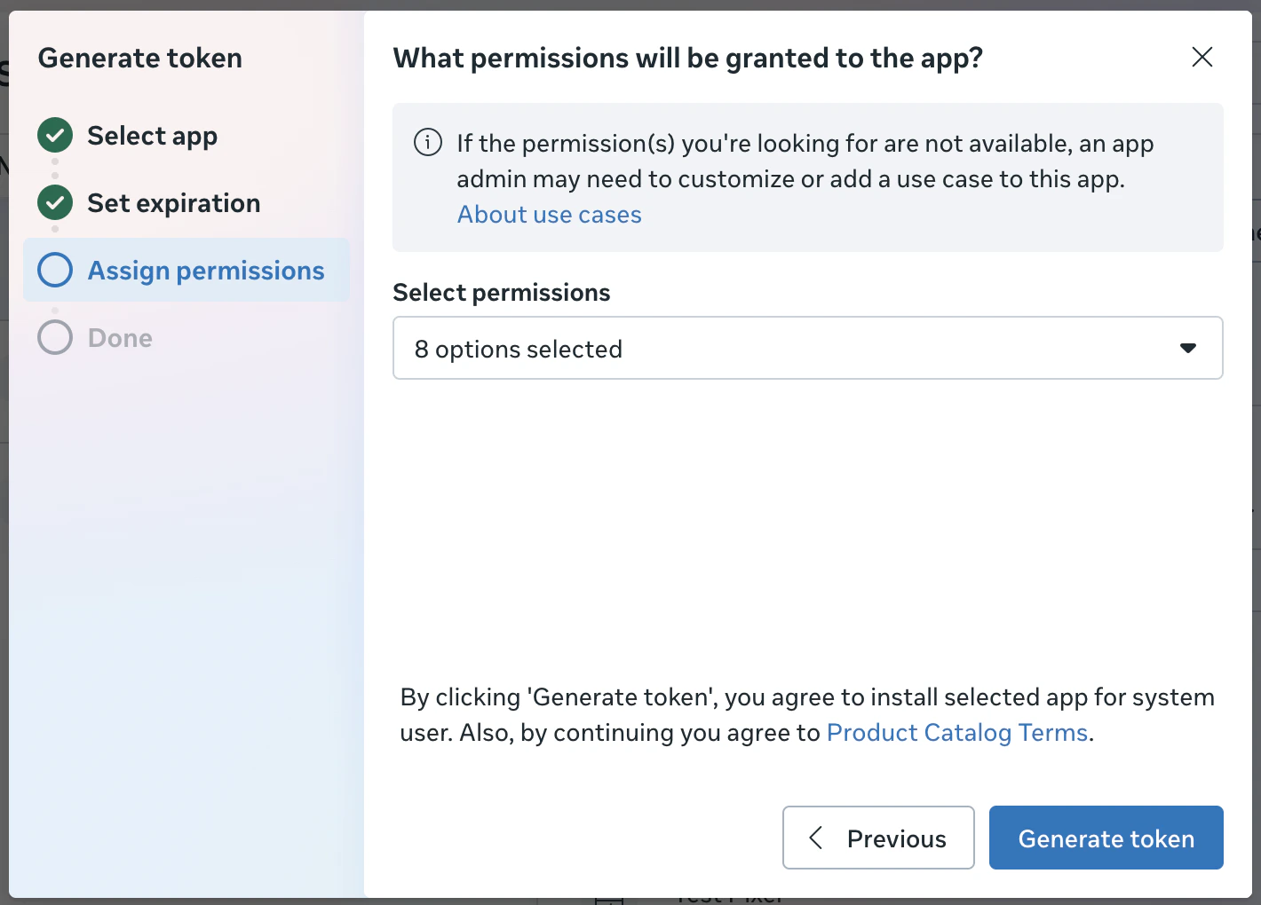This screenshot has width=1261, height=905.
Task: Close the Generate token dialog with the X
Action: point(1202,57)
